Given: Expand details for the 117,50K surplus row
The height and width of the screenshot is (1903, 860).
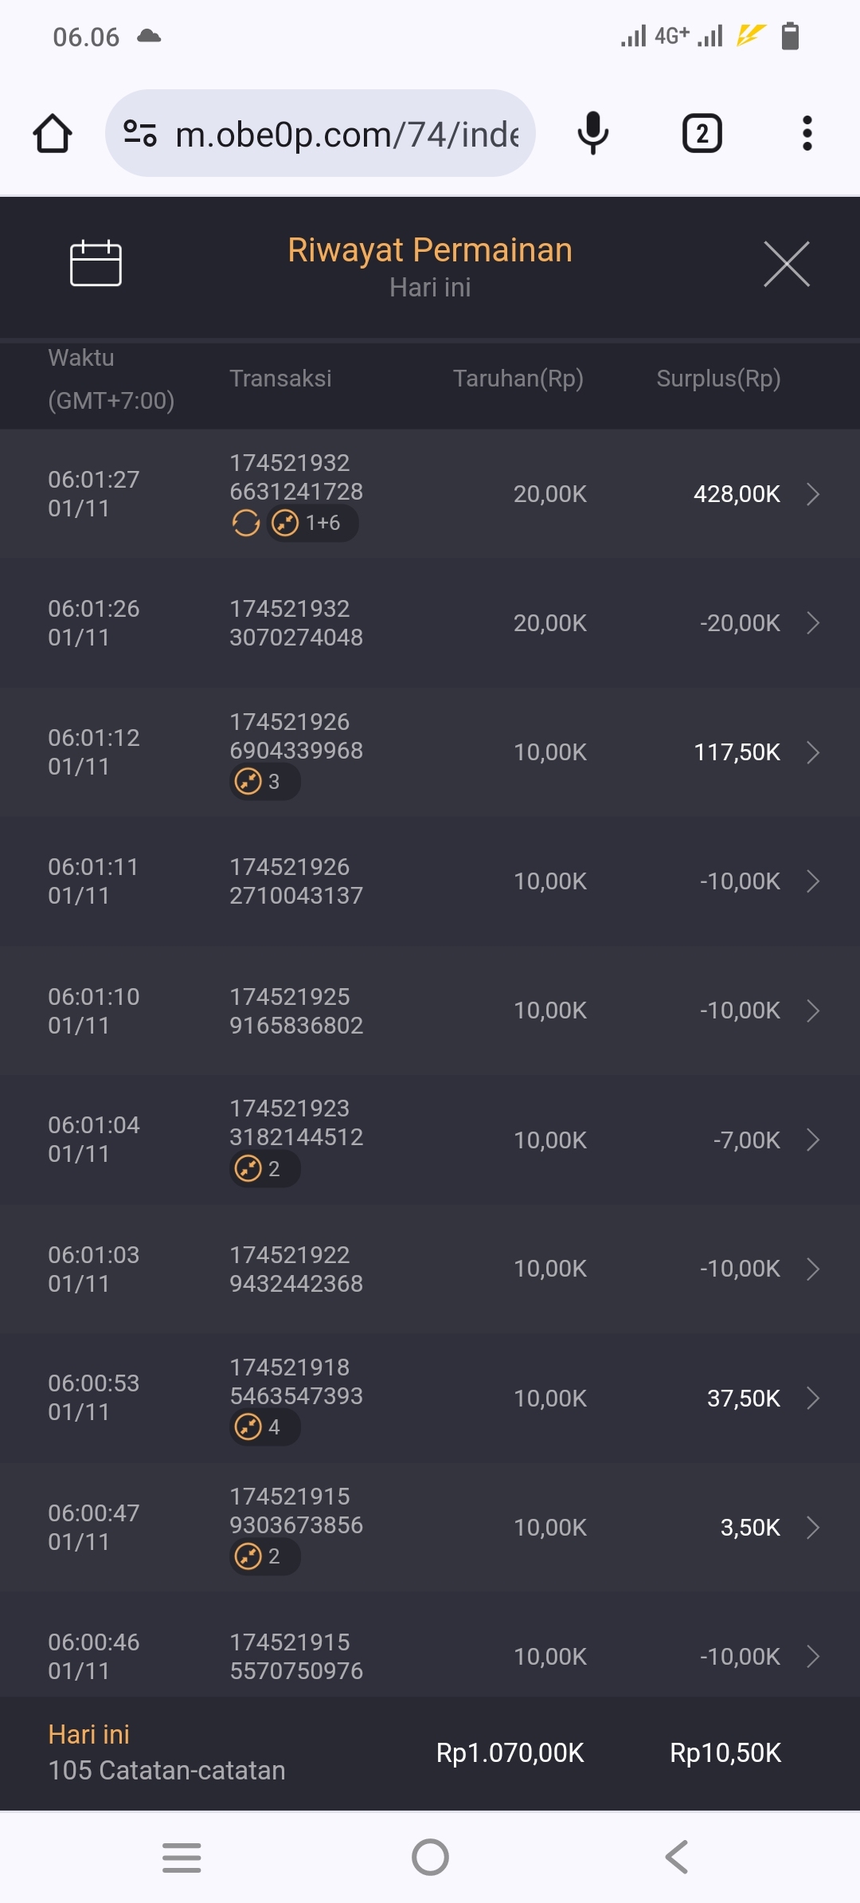Looking at the screenshot, I should [x=813, y=752].
